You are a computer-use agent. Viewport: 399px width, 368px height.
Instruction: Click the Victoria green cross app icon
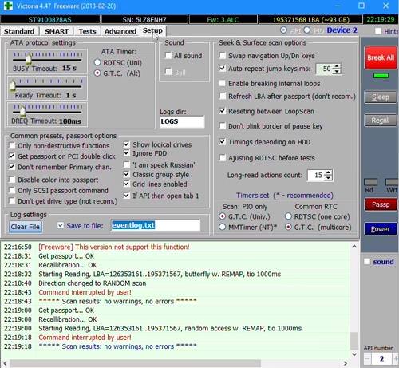coord(8,6)
